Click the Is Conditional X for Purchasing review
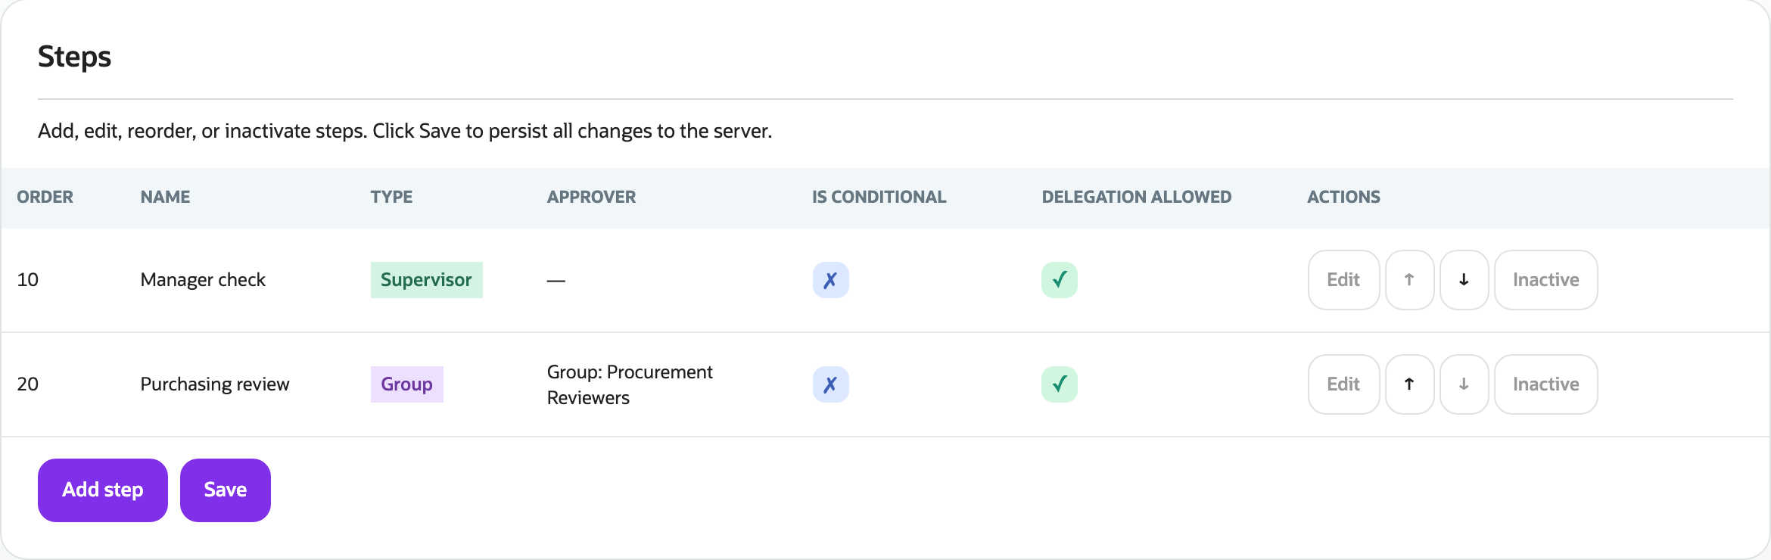 pyautogui.click(x=830, y=384)
